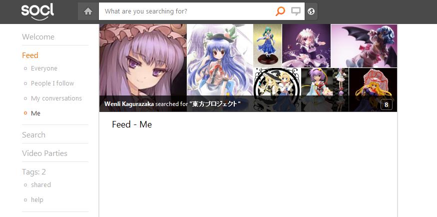Image resolution: width=437 pixels, height=217 pixels.
Task: Select the Me feed filter
Action: click(35, 113)
